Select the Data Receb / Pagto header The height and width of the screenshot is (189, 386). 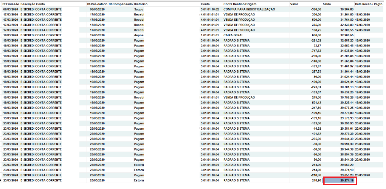(x=369, y=4)
